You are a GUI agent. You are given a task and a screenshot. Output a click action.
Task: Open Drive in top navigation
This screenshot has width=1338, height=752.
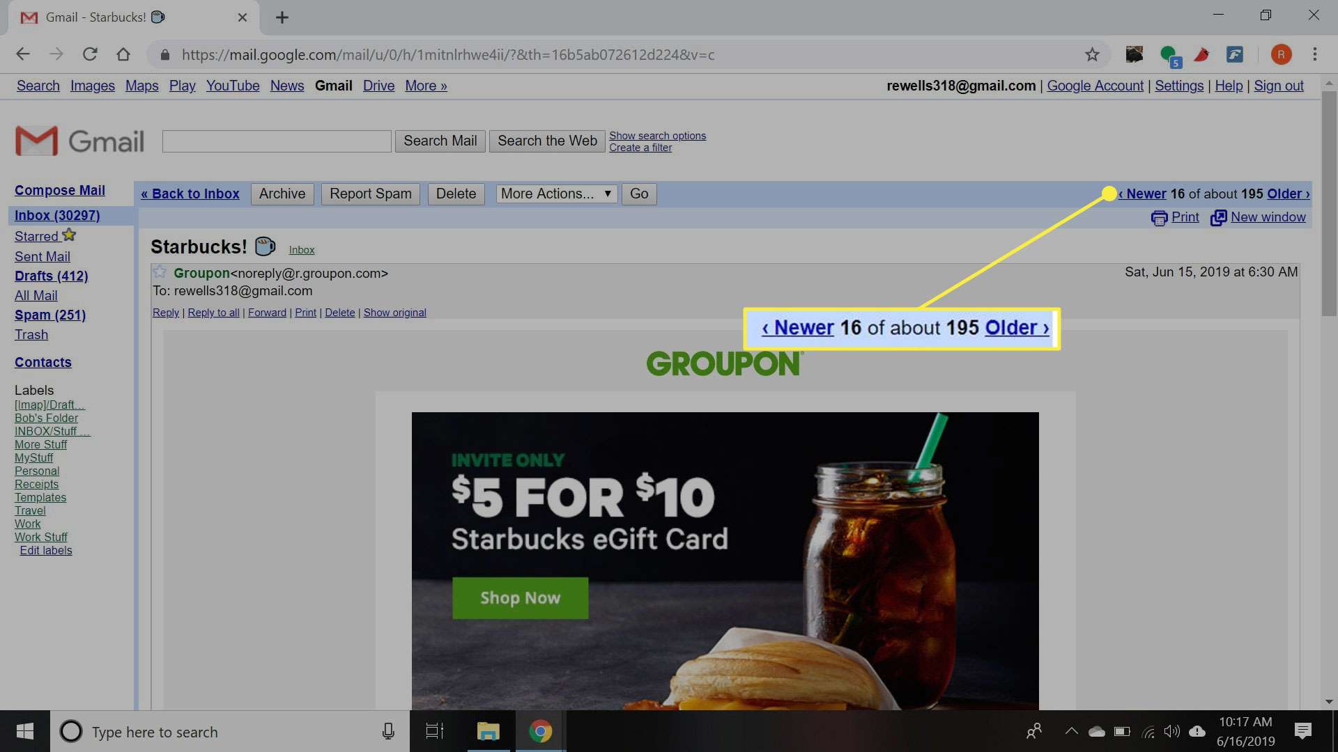coord(378,86)
